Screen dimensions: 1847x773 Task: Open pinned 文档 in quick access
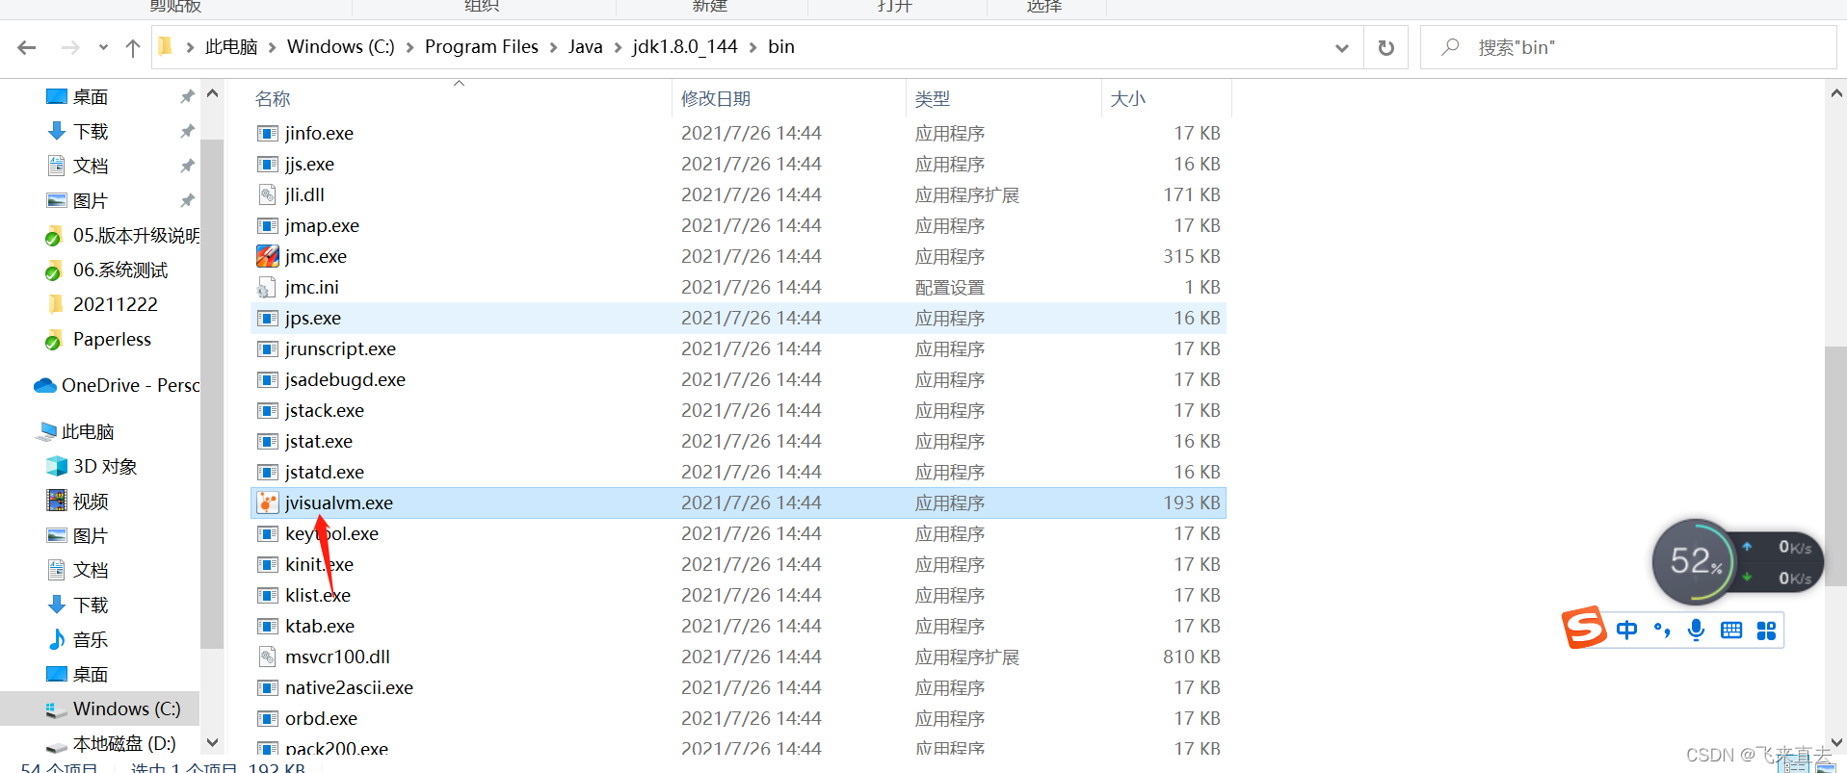[x=91, y=166]
